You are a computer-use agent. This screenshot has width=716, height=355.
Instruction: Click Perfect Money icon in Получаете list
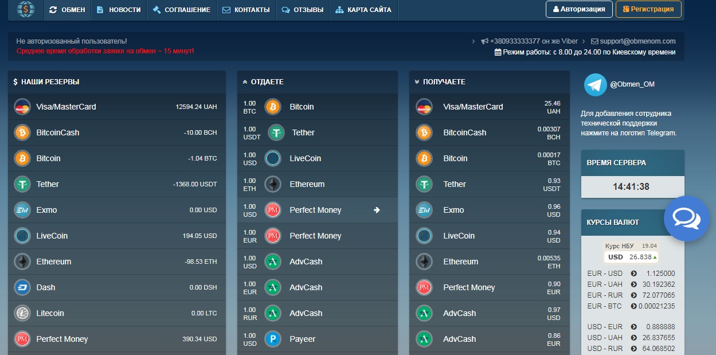pos(424,287)
